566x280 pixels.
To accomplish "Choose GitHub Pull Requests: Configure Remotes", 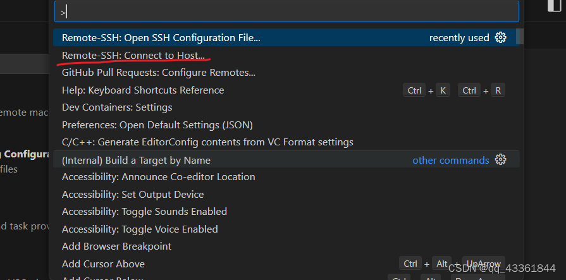I will tap(286, 73).
